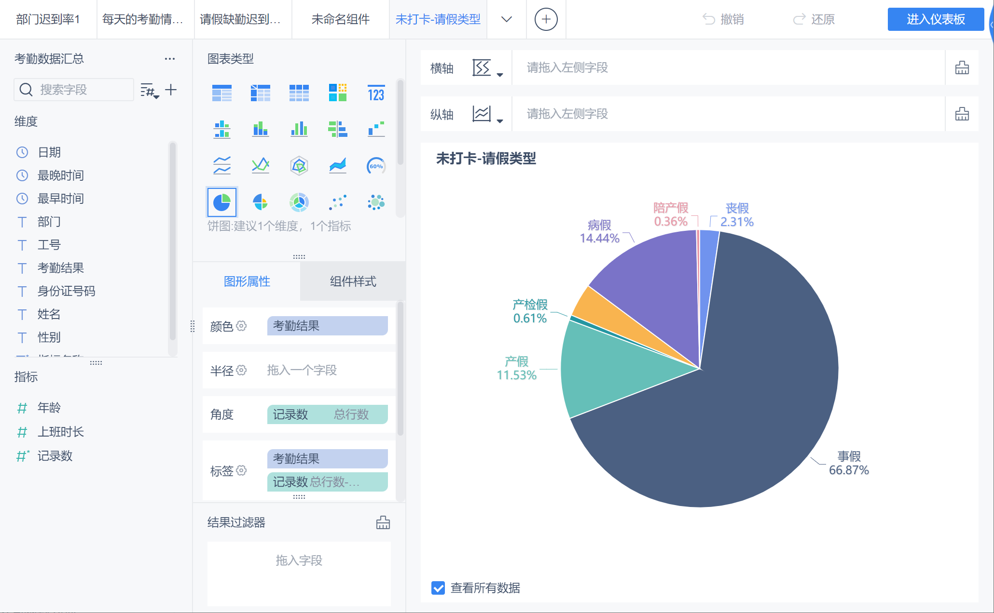Switch to the 组件样式 tab
994x613 pixels.
(353, 281)
